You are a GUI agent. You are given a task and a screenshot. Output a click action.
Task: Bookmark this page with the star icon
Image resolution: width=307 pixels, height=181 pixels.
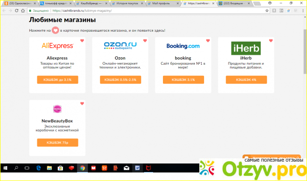click(x=267, y=10)
